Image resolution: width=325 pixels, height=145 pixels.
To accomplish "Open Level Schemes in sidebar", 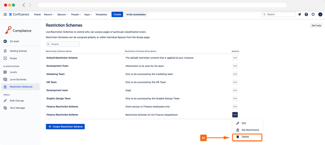I will coord(18,79).
